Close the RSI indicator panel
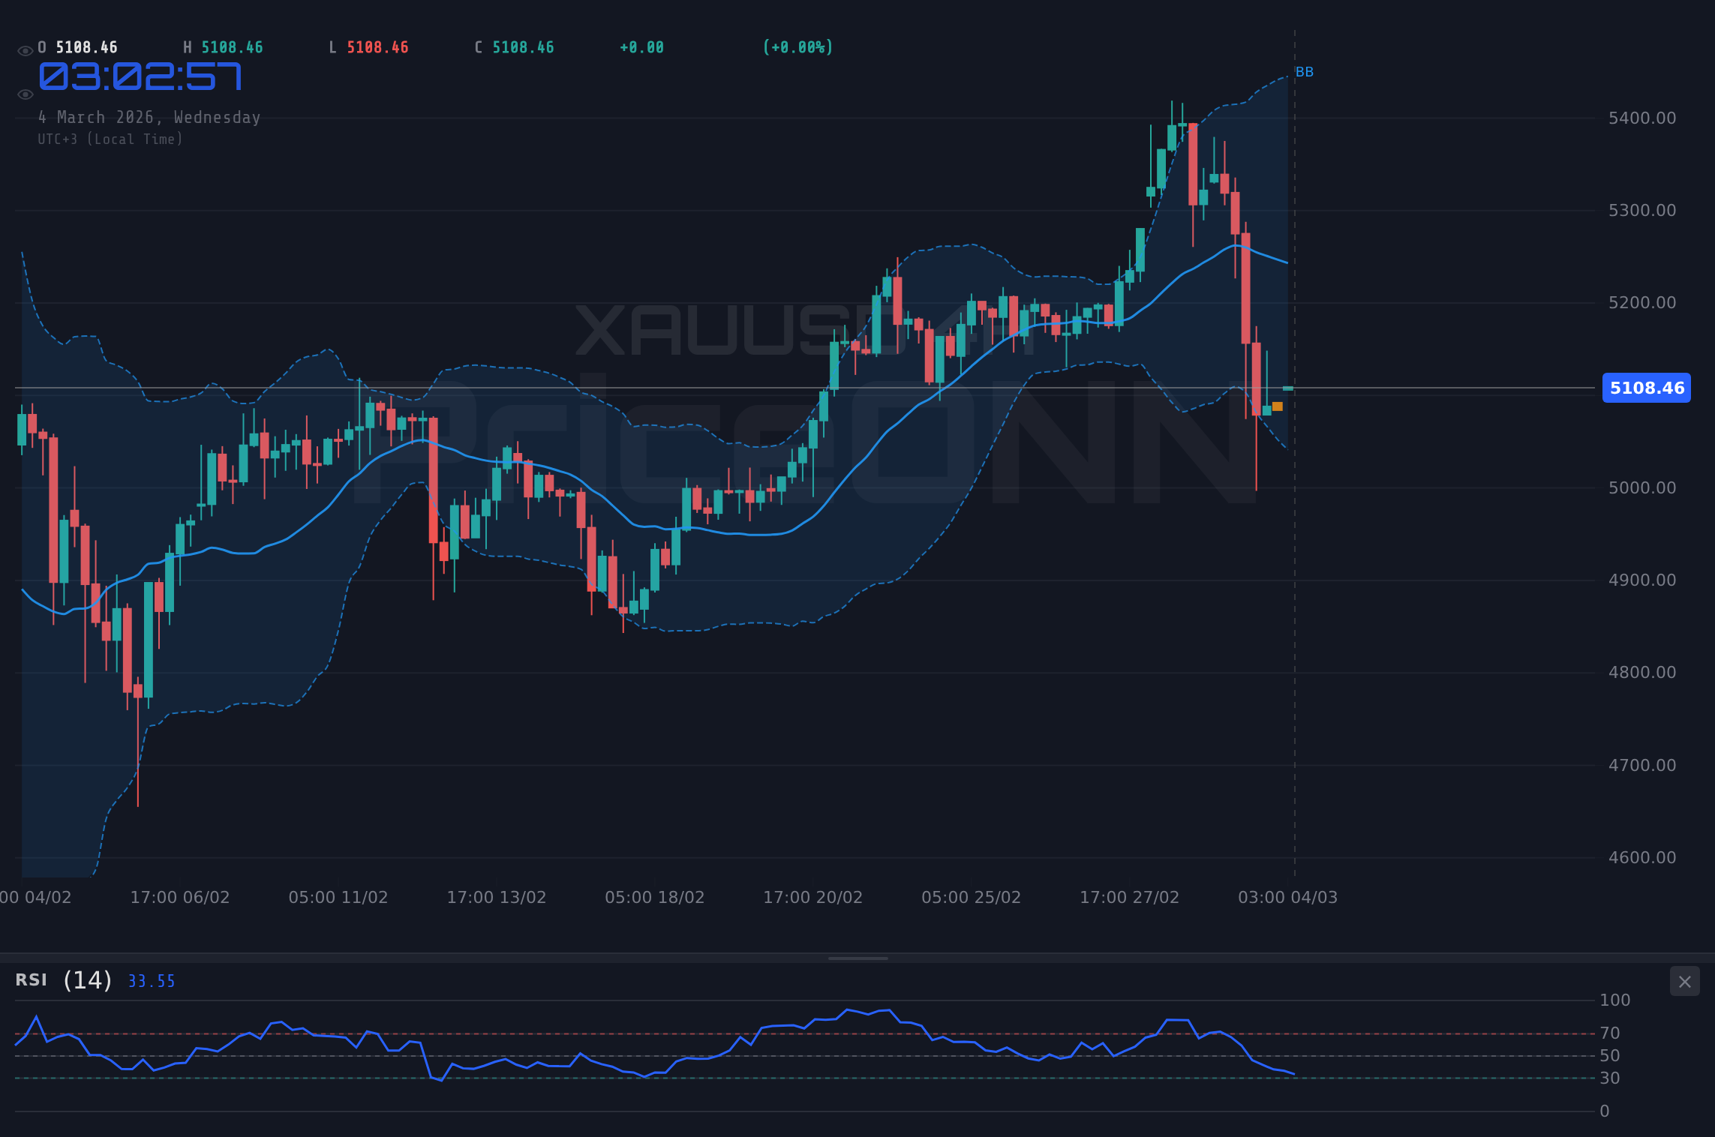The height and width of the screenshot is (1137, 1715). 1684,981
